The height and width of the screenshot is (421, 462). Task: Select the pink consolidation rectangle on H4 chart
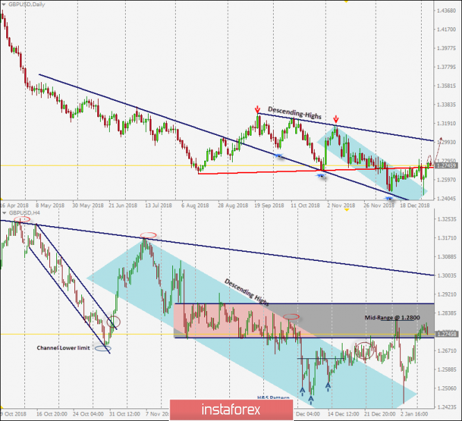229,320
